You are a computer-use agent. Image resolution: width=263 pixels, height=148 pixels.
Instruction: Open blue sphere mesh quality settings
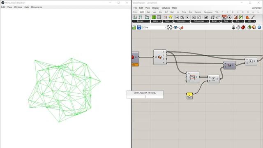click(x=259, y=28)
